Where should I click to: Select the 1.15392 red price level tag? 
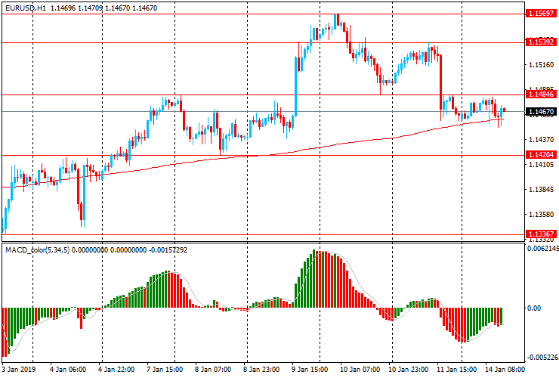[539, 42]
